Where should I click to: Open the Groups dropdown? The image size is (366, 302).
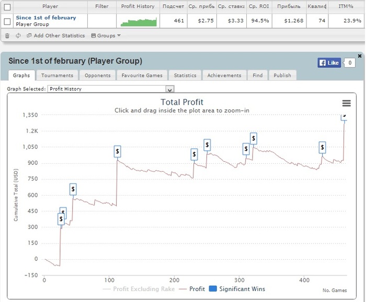(x=106, y=35)
